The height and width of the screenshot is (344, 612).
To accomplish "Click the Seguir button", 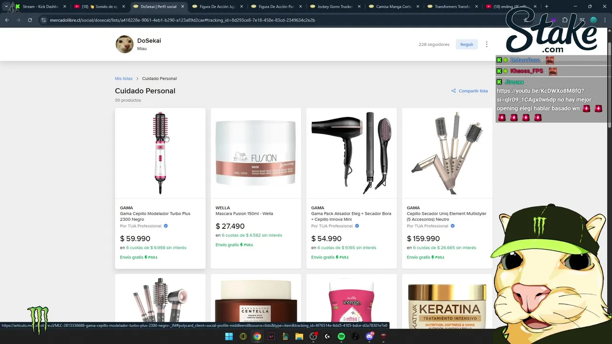I will pos(467,44).
